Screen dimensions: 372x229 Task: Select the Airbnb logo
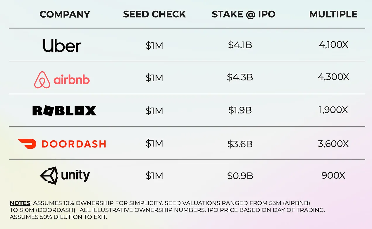pos(62,80)
